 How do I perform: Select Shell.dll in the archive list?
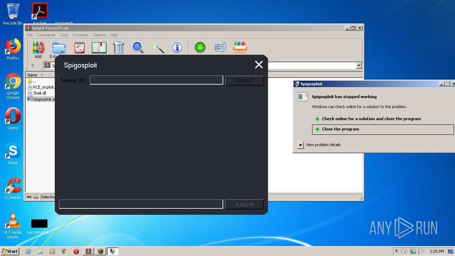pos(37,93)
